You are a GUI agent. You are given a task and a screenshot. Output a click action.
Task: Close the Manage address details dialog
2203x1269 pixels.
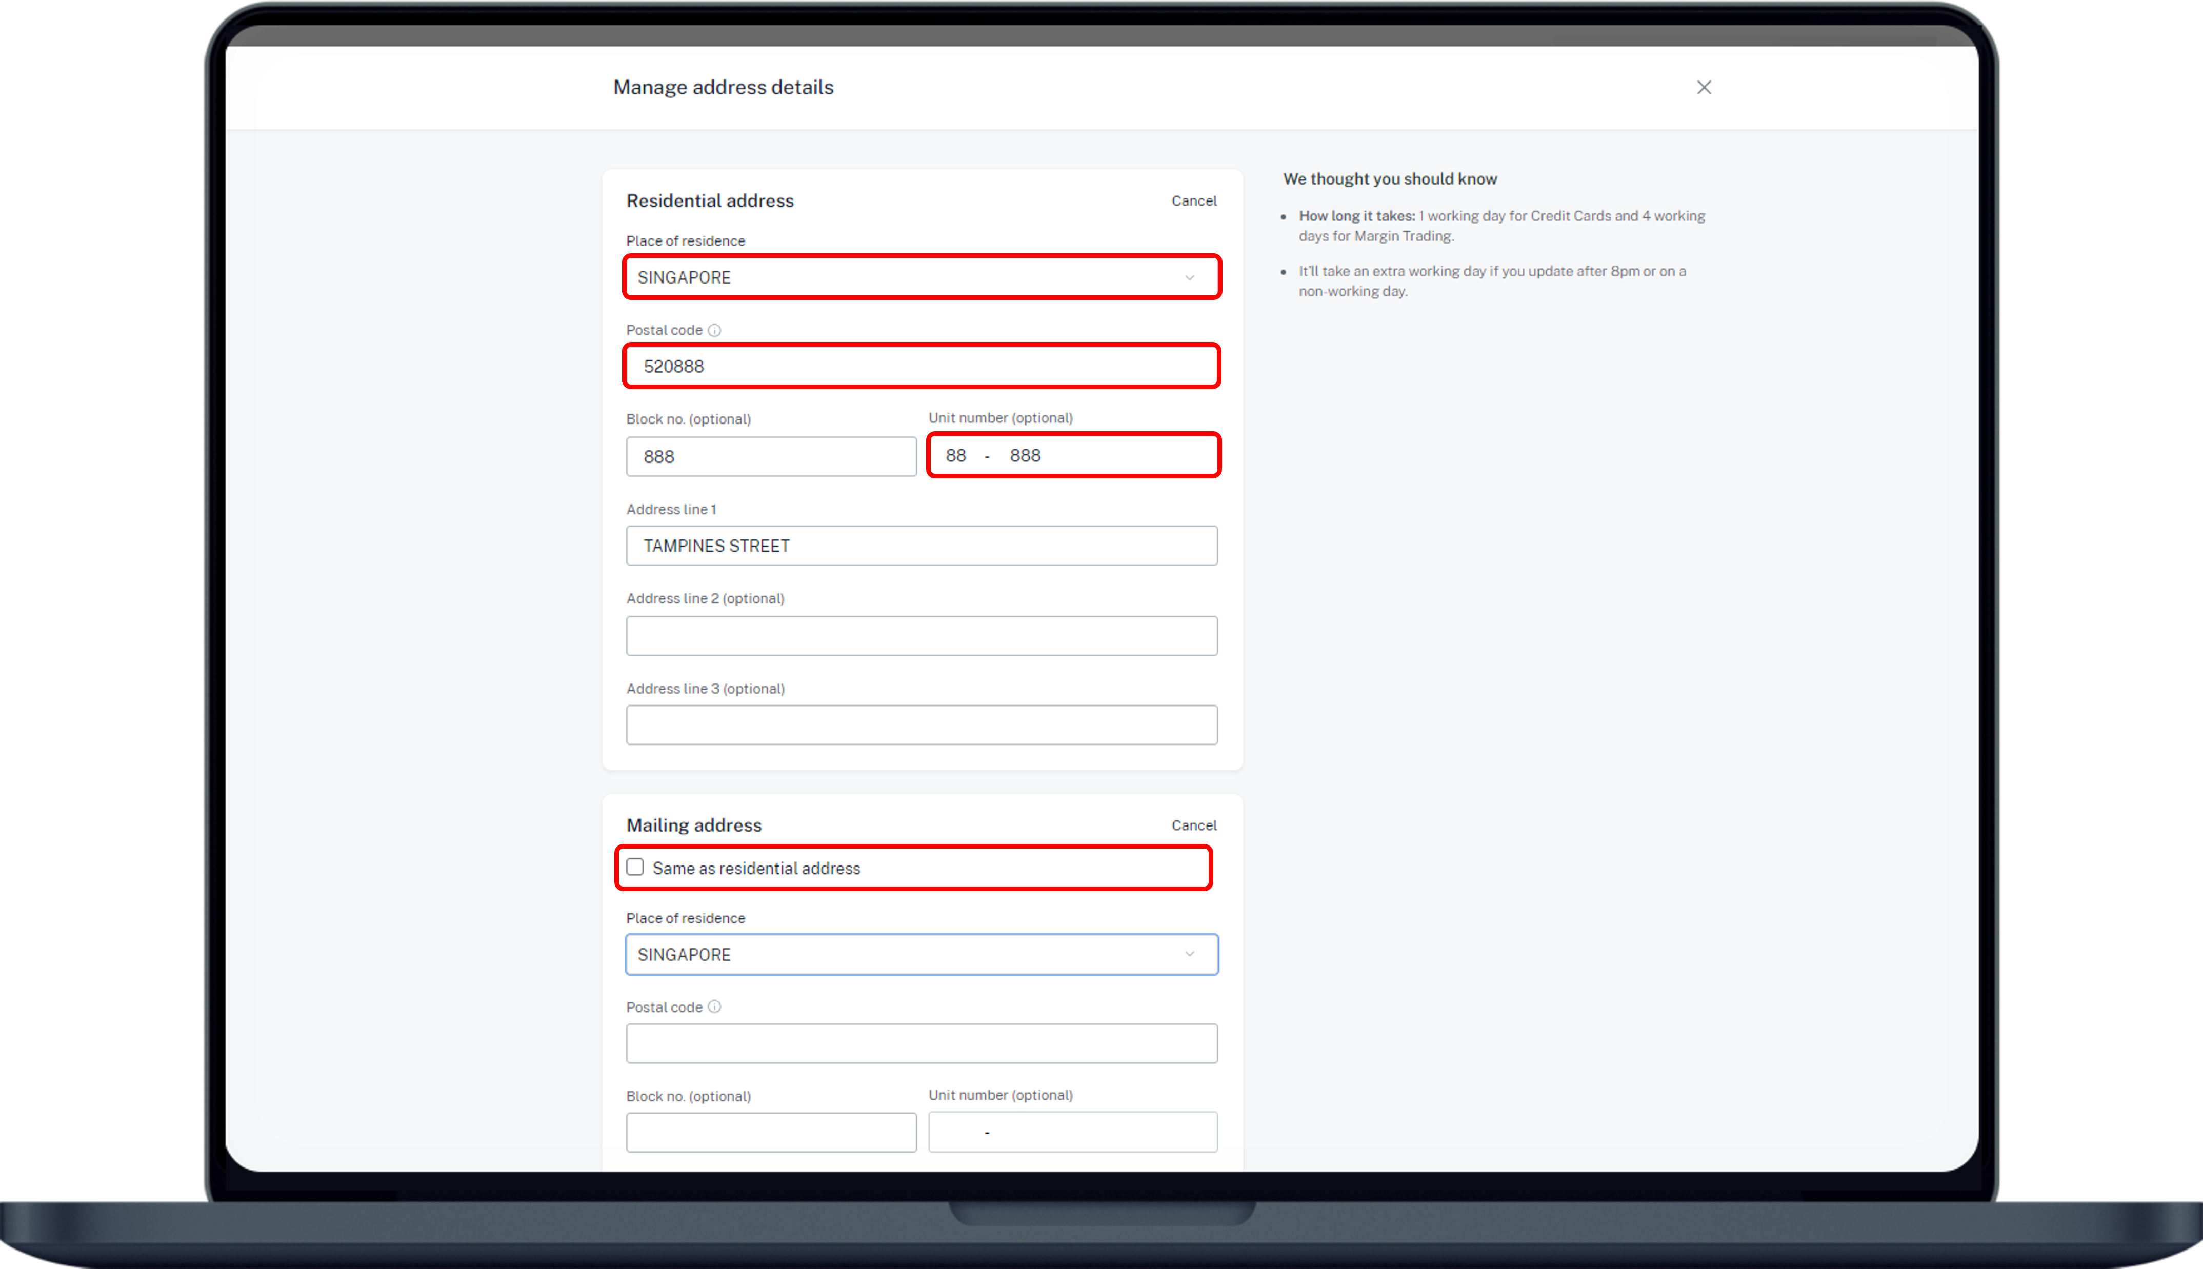click(1704, 87)
